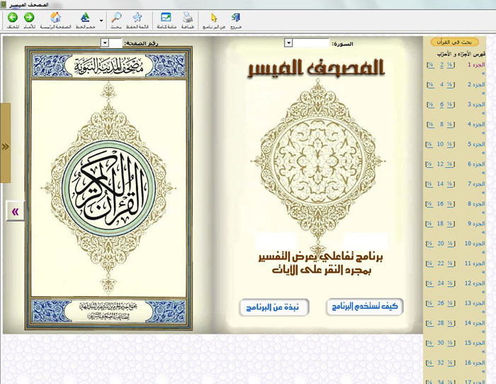Open the font size dropdown arrow
The height and width of the screenshot is (384, 496).
(101, 21)
